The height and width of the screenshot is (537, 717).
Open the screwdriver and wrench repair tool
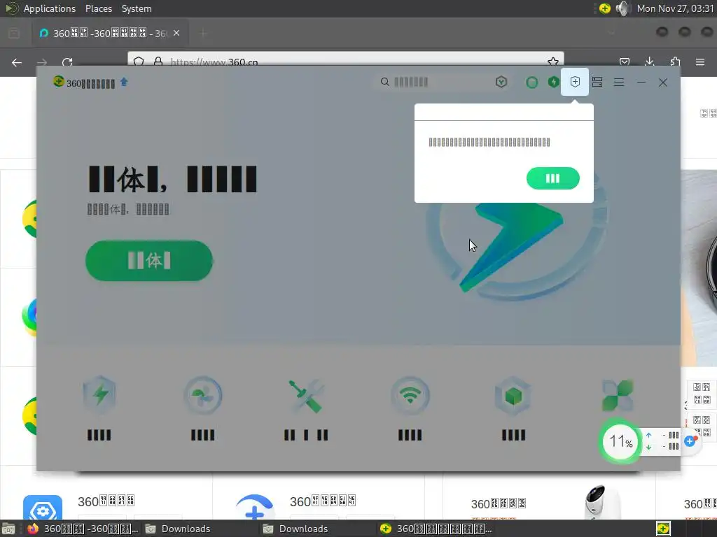tap(306, 396)
